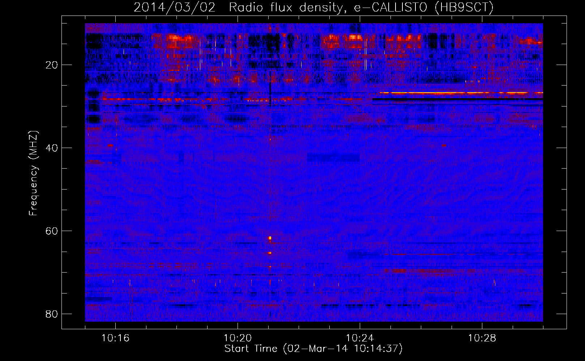The image size is (585, 361).
Task: Click the bright yellow spot just below 60 MHz
Action: (x=270, y=238)
